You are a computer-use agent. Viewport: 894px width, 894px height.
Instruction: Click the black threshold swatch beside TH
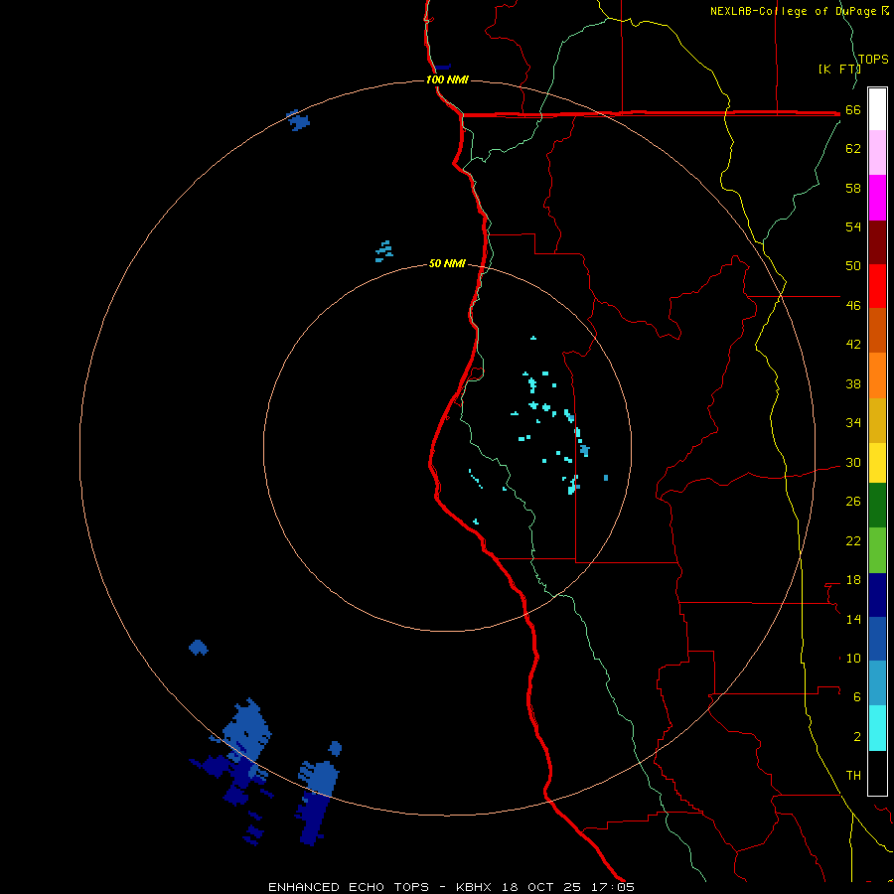[877, 773]
